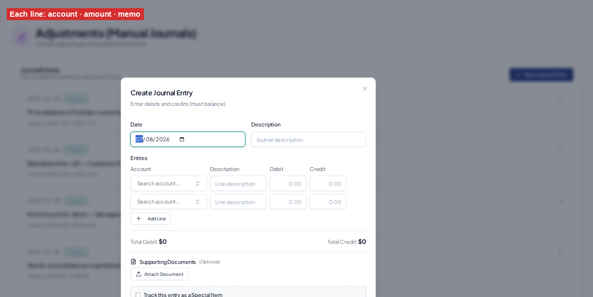Add a new entry line
Viewport: 593px width, 297px height.
coord(151,218)
